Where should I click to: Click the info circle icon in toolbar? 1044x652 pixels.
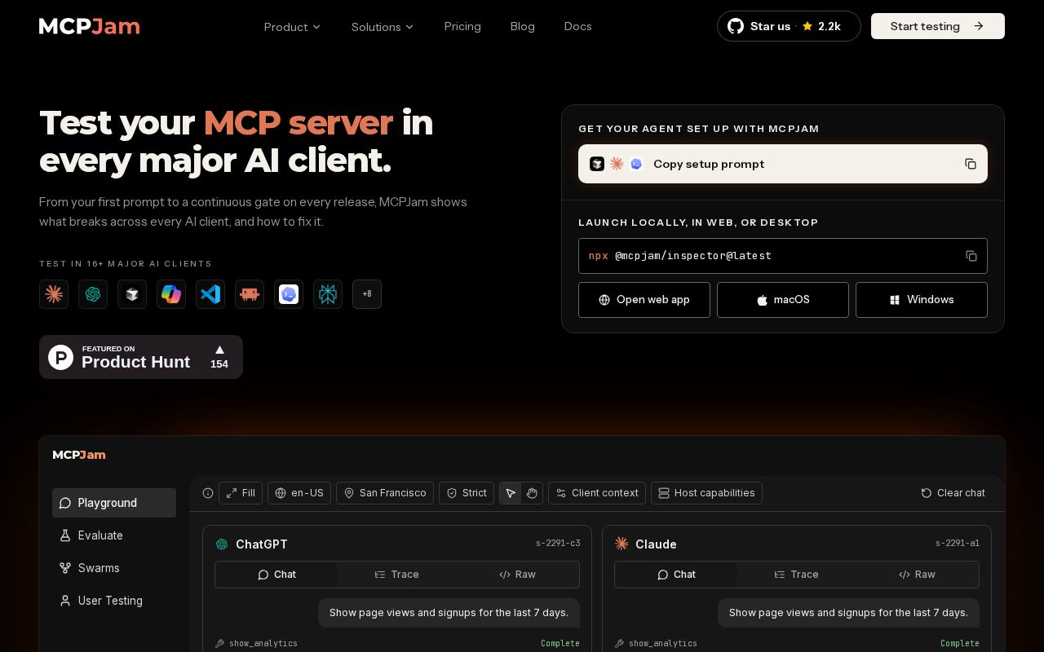click(x=208, y=493)
